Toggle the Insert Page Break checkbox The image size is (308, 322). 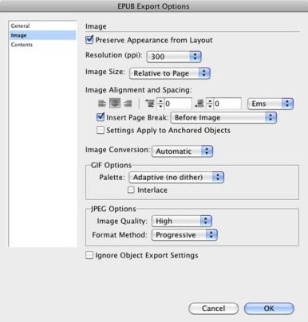pyautogui.click(x=101, y=117)
